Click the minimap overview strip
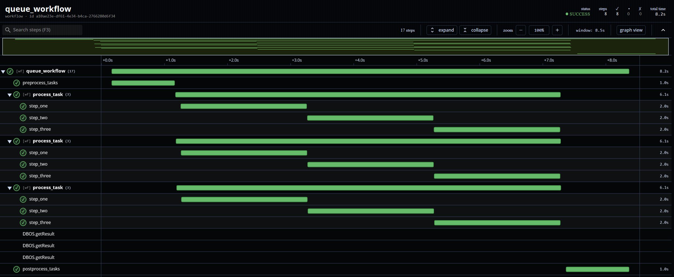Viewport: 674px width, 277px height. 335,47
